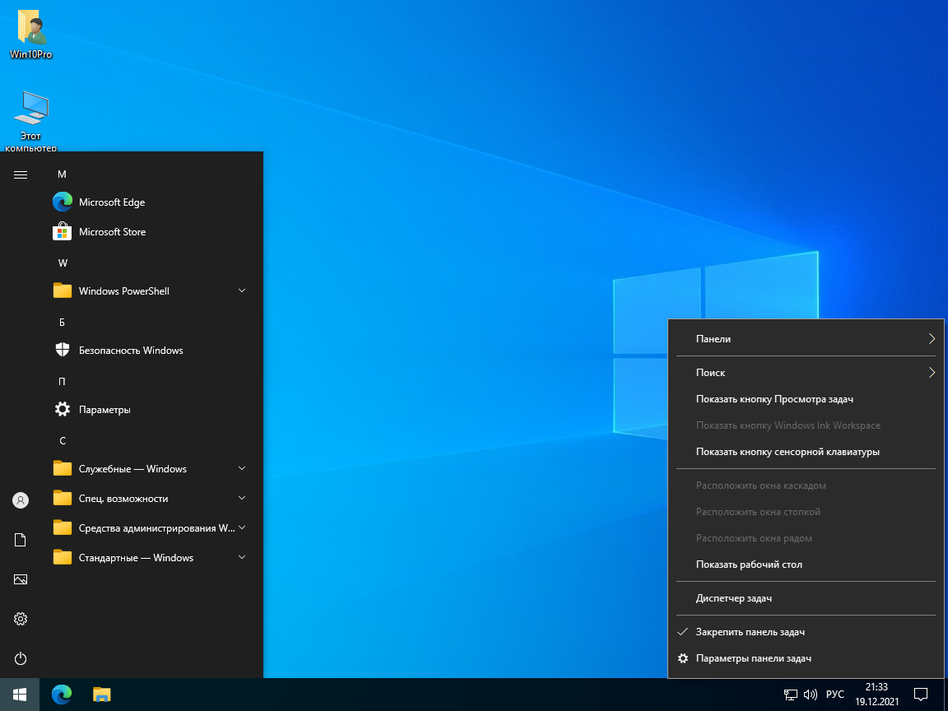The image size is (948, 711).
Task: Select Диспетчер задач from context menu
Action: [x=733, y=598]
